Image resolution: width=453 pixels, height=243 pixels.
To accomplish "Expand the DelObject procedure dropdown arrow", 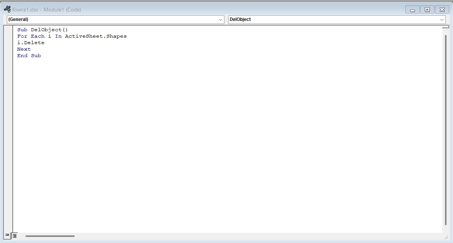I will click(x=442, y=19).
